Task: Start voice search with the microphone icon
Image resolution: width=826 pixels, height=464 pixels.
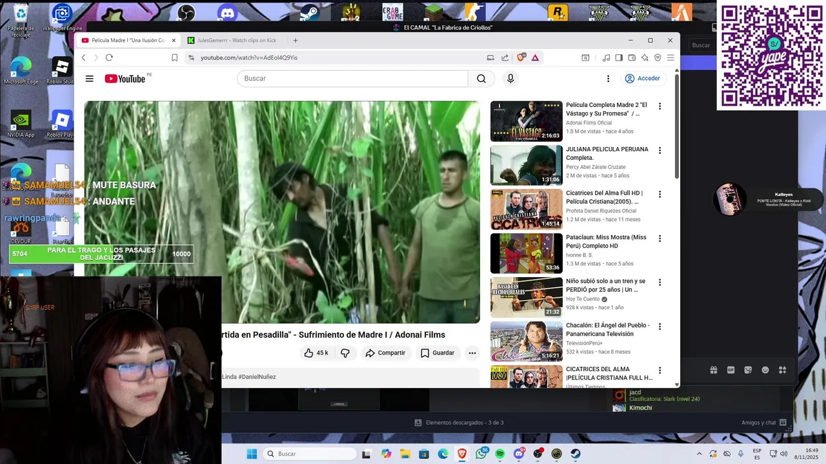Action: [x=510, y=79]
